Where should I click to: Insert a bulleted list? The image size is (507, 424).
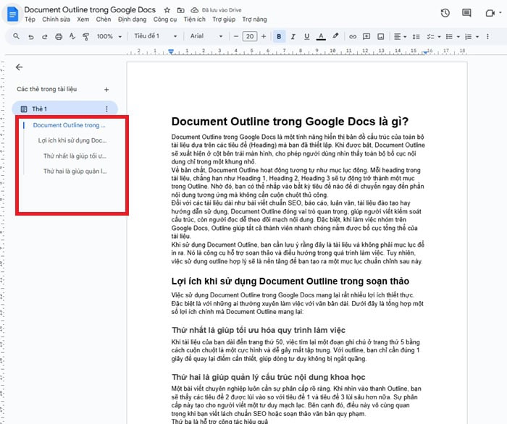pyautogui.click(x=449, y=37)
